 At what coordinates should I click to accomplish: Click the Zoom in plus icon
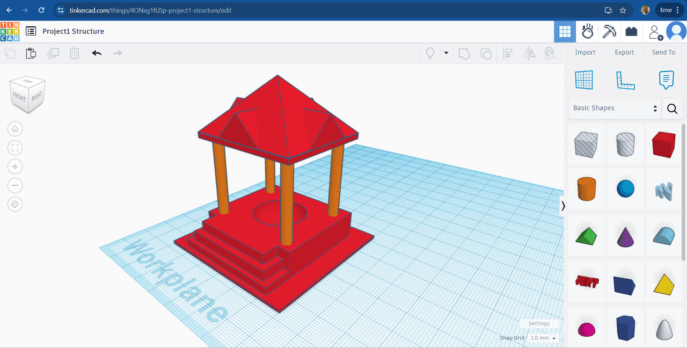pyautogui.click(x=15, y=166)
